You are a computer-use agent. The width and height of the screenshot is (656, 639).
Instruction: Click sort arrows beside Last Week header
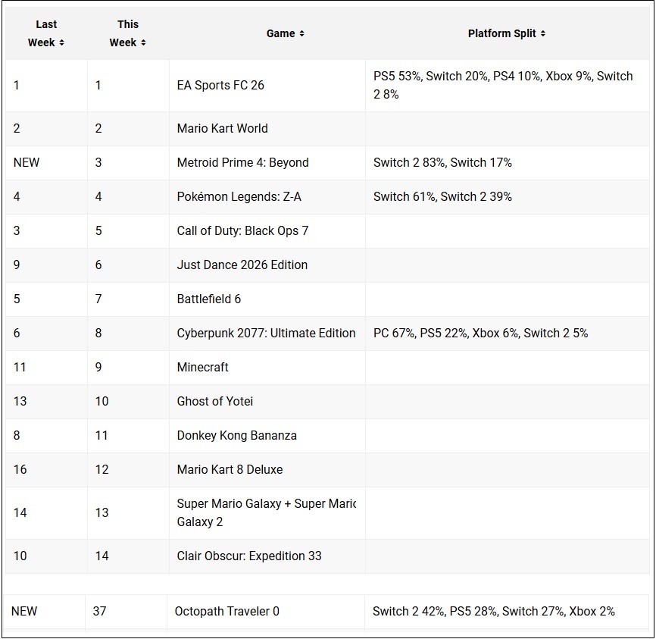[x=62, y=43]
